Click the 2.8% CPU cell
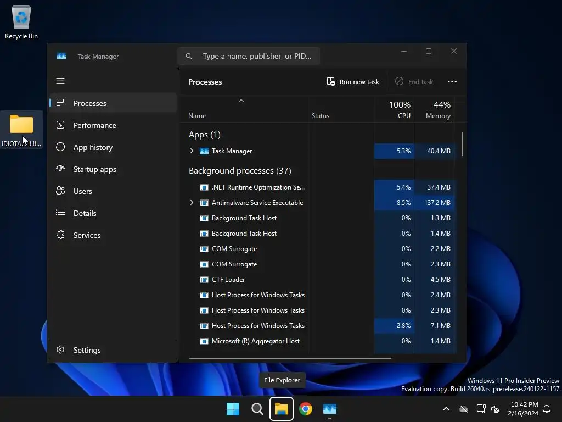 pos(394,326)
